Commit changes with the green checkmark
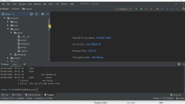 [167, 9]
